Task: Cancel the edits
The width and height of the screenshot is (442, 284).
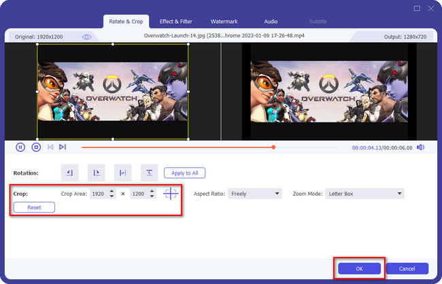Action: click(x=407, y=268)
